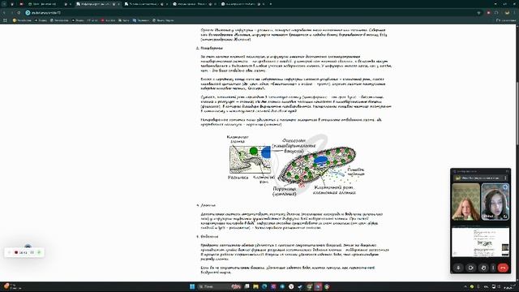Open a new tab with plus button

pos(270,4)
